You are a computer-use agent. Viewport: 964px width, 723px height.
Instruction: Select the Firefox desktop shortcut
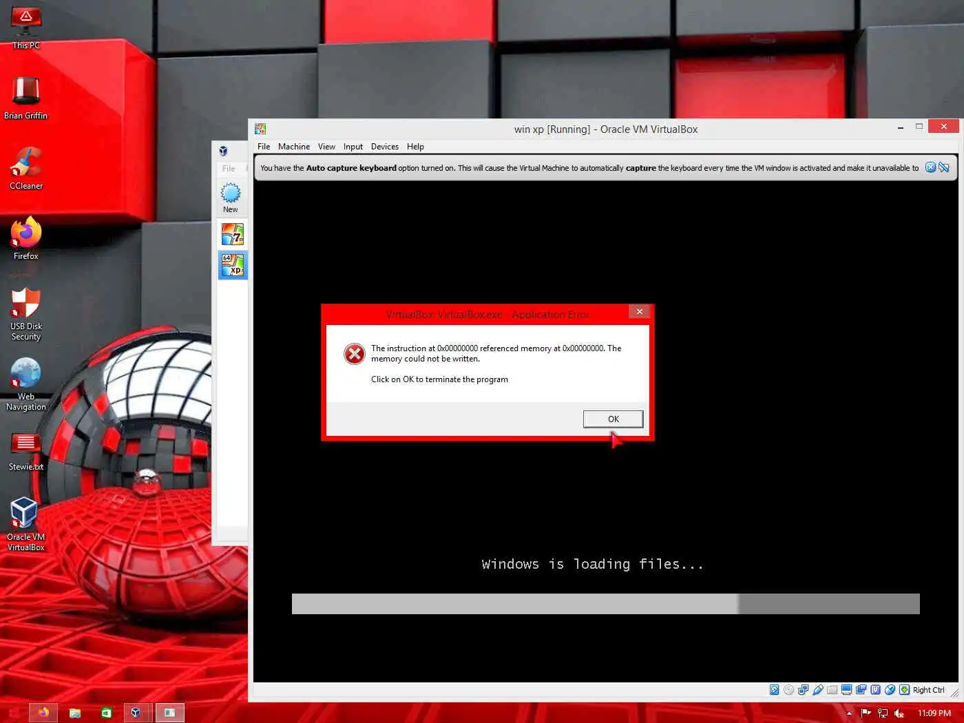click(x=26, y=238)
